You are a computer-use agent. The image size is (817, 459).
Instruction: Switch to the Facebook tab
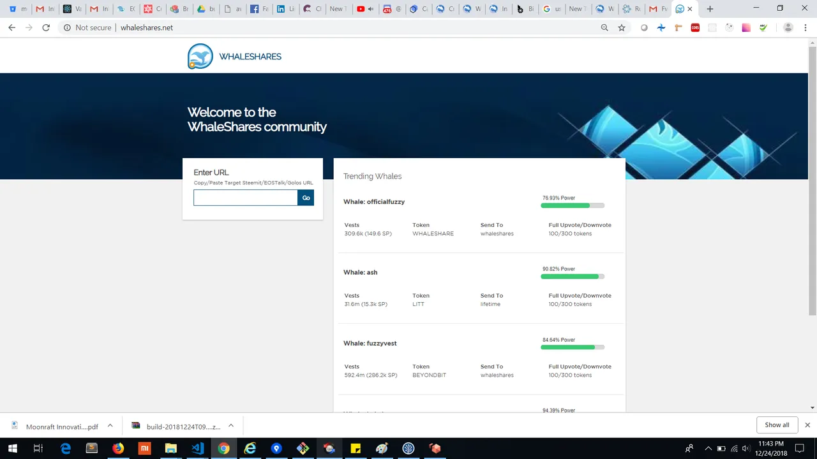tap(259, 9)
